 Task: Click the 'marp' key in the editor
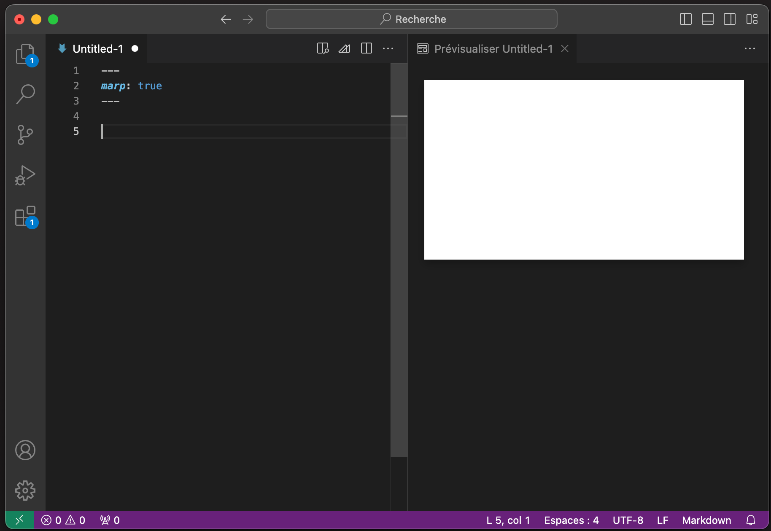[113, 86]
